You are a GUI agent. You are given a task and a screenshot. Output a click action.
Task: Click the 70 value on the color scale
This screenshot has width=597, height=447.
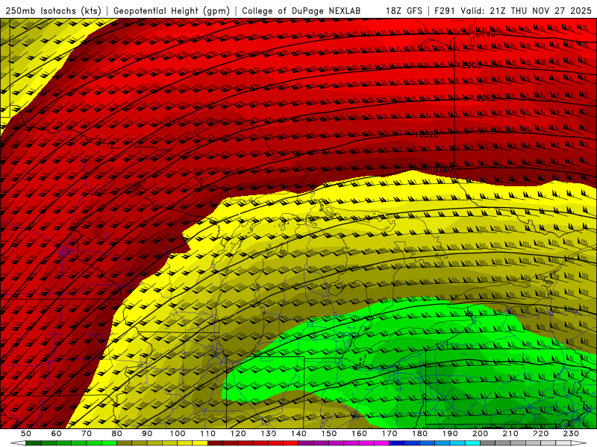click(87, 434)
